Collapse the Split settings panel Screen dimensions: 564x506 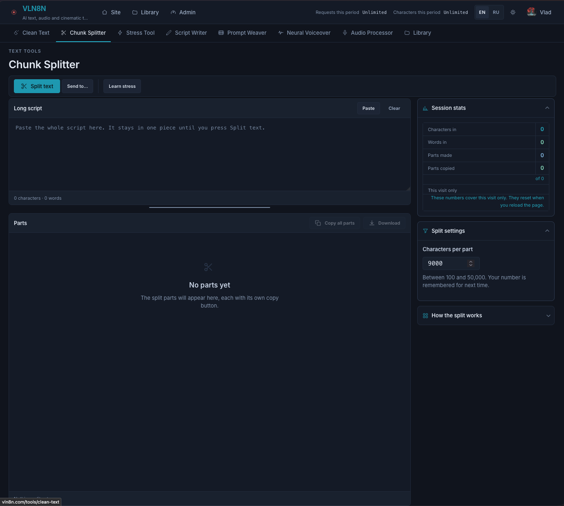(x=547, y=231)
